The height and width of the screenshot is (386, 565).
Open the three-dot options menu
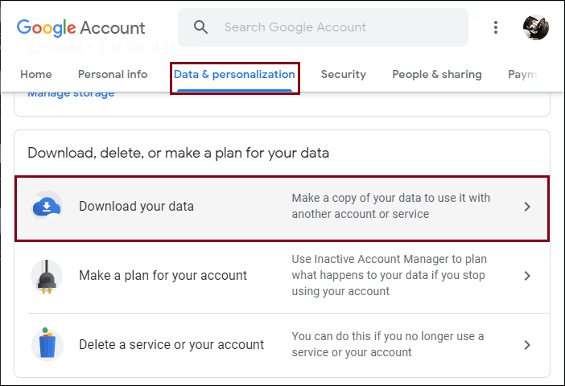pos(496,27)
